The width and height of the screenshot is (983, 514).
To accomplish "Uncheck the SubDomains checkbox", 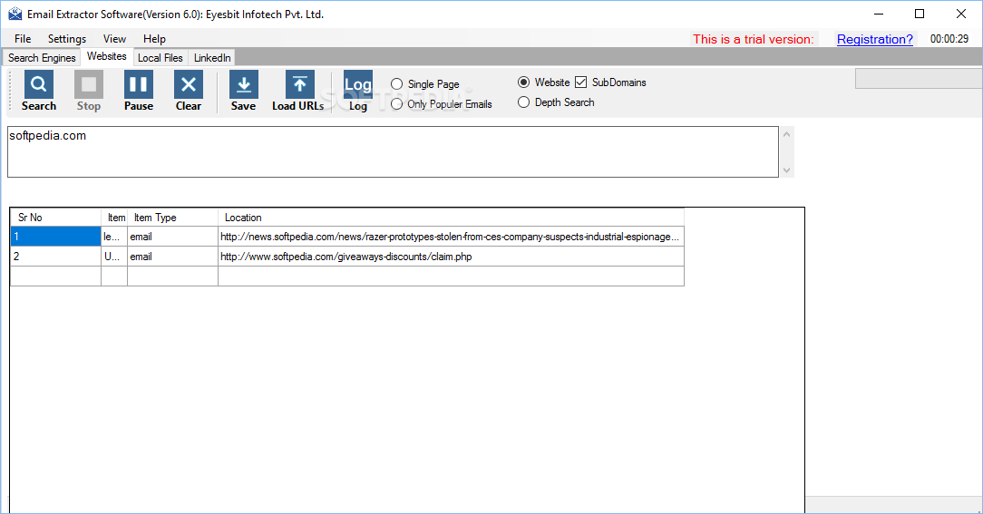I will [581, 82].
